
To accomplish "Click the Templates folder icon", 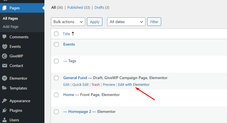I will click(x=5, y=88).
